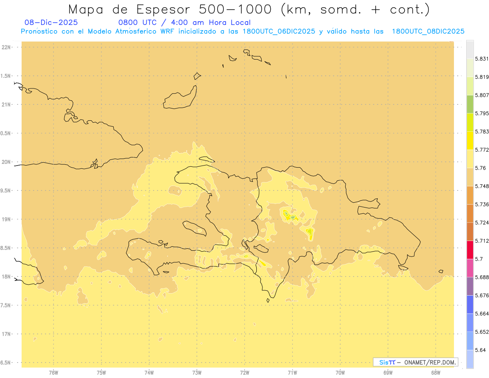Click the 68W longitude axis label
489x378 pixels.
pyautogui.click(x=436, y=372)
